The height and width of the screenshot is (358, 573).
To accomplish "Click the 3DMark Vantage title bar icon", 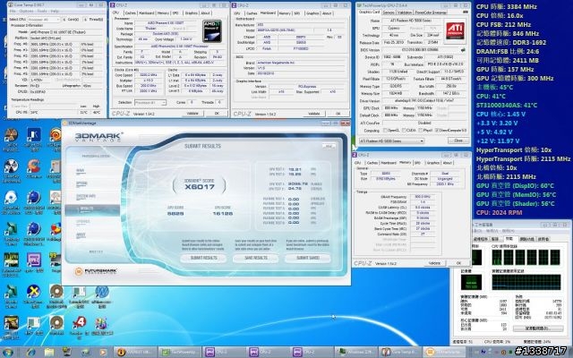I will (65, 124).
